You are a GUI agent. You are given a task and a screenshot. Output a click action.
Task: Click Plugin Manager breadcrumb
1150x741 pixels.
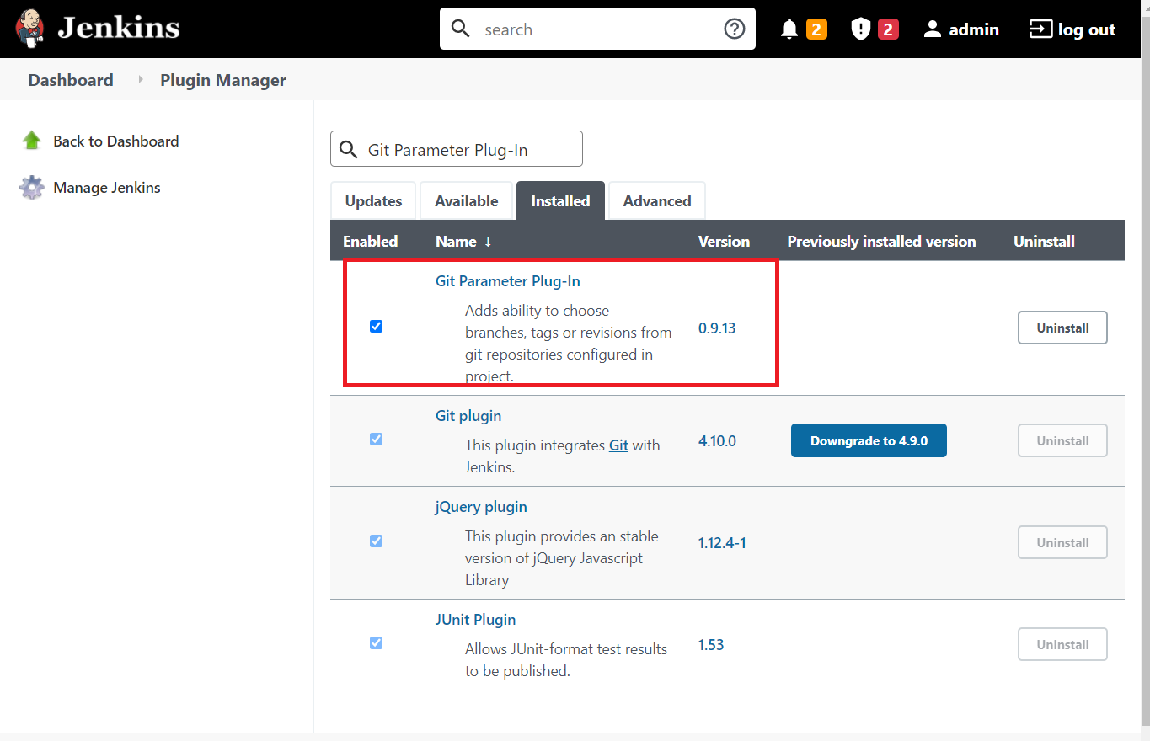point(223,80)
